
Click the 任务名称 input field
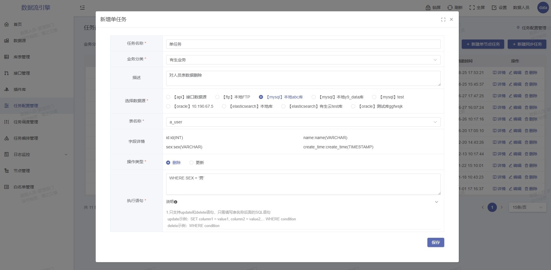pos(303,44)
